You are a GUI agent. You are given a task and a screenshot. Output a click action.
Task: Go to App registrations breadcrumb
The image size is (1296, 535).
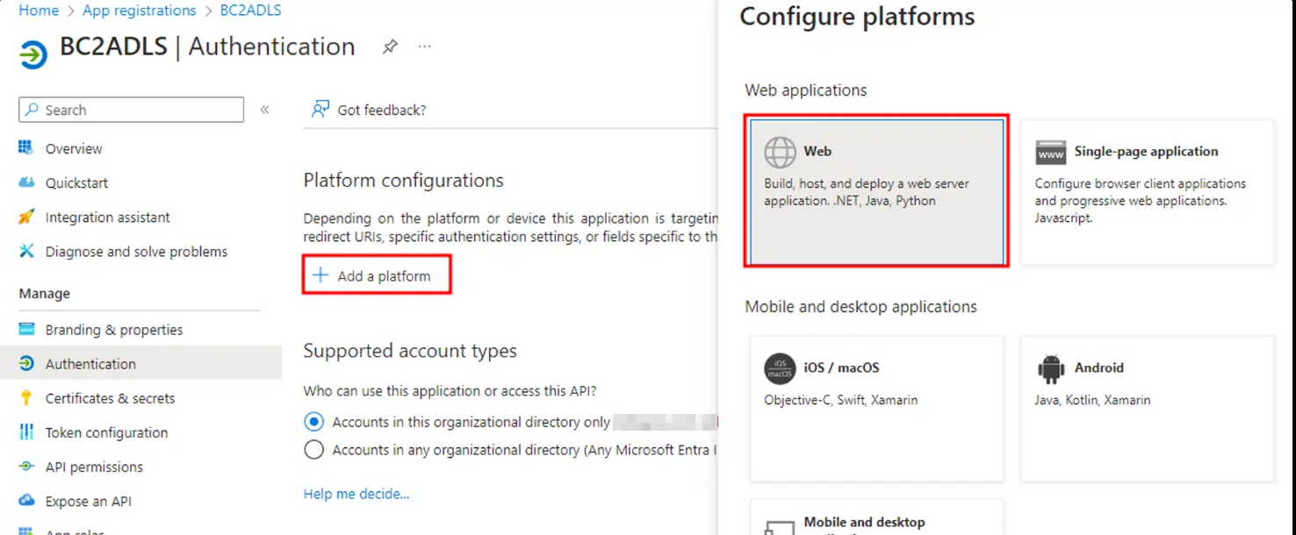point(140,11)
